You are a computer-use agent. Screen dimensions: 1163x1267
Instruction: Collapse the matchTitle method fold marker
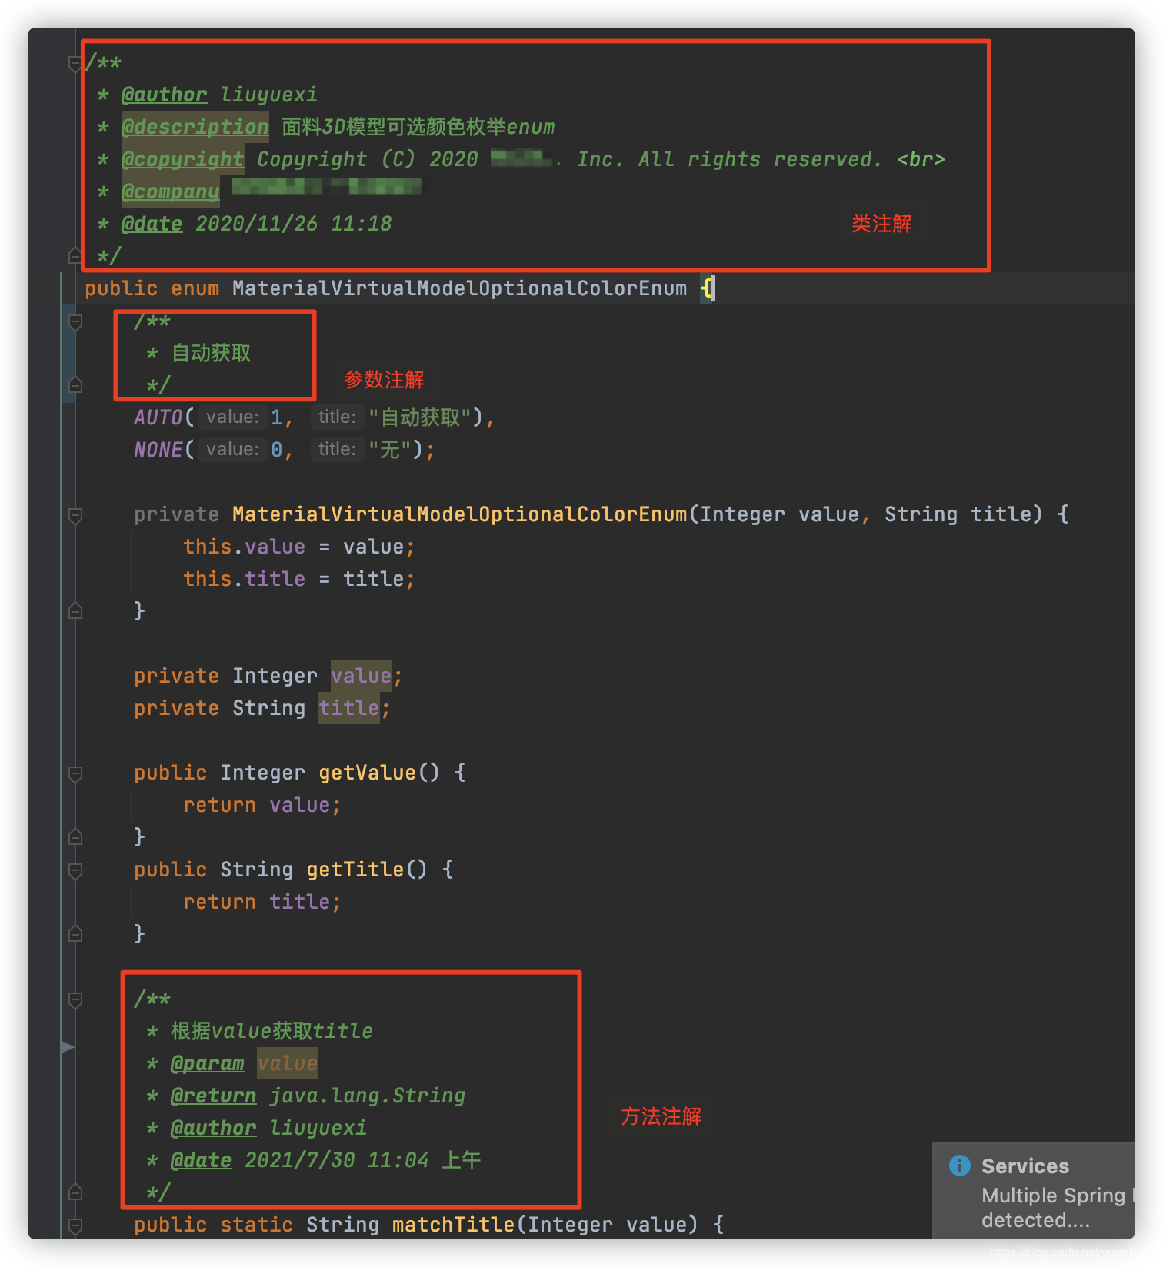pyautogui.click(x=75, y=1225)
